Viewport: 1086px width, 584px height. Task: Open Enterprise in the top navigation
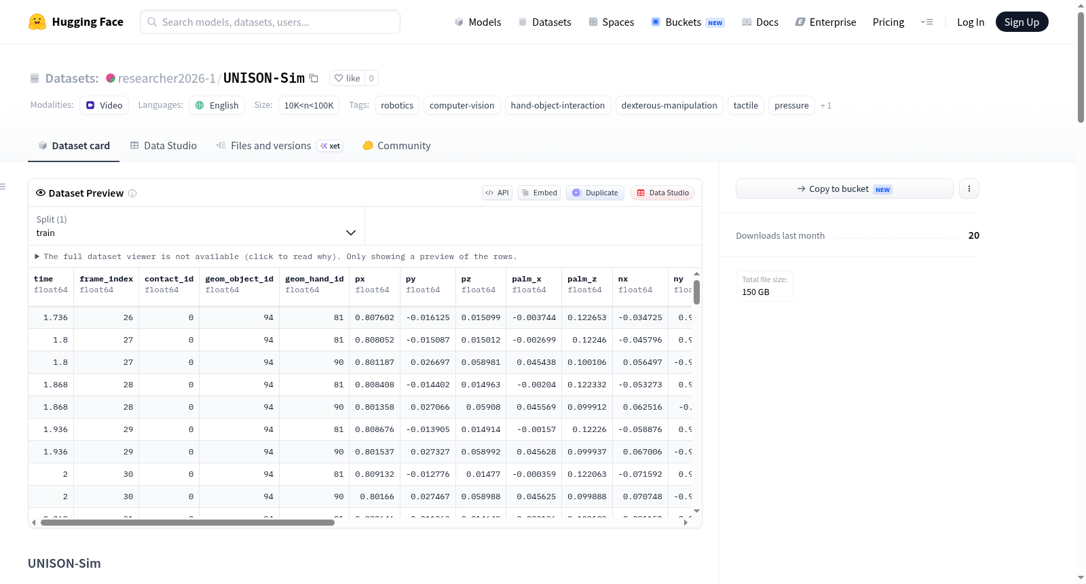coord(825,22)
